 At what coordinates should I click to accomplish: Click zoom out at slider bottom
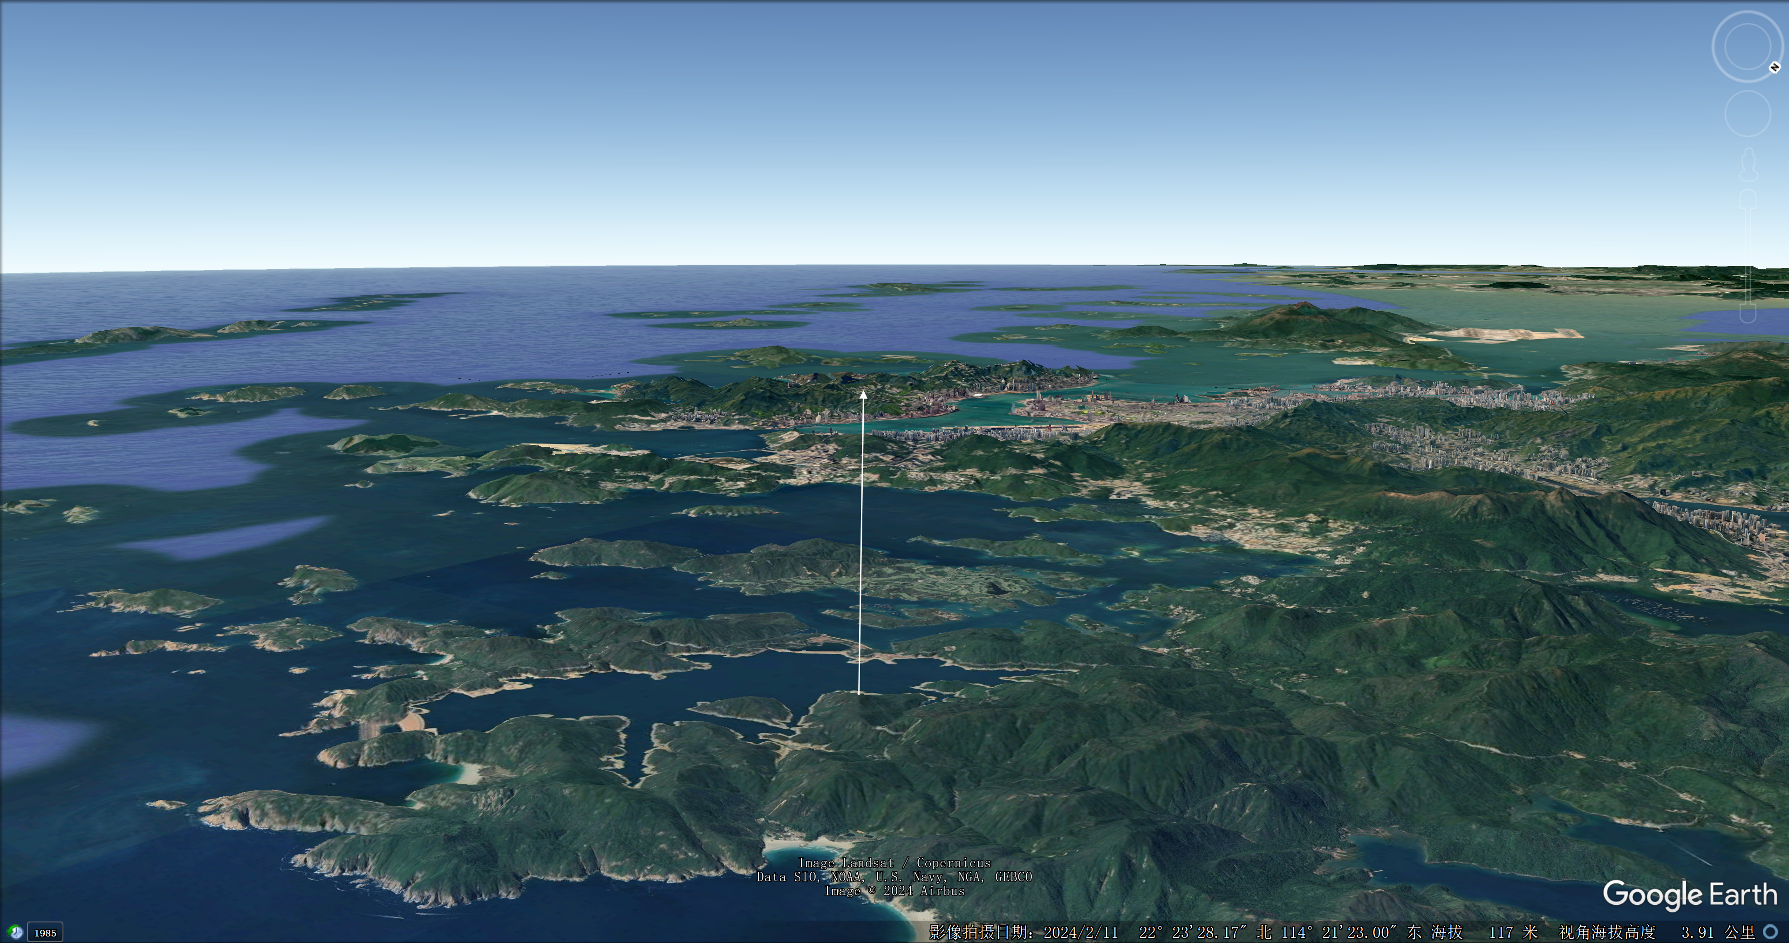pyautogui.click(x=1748, y=314)
